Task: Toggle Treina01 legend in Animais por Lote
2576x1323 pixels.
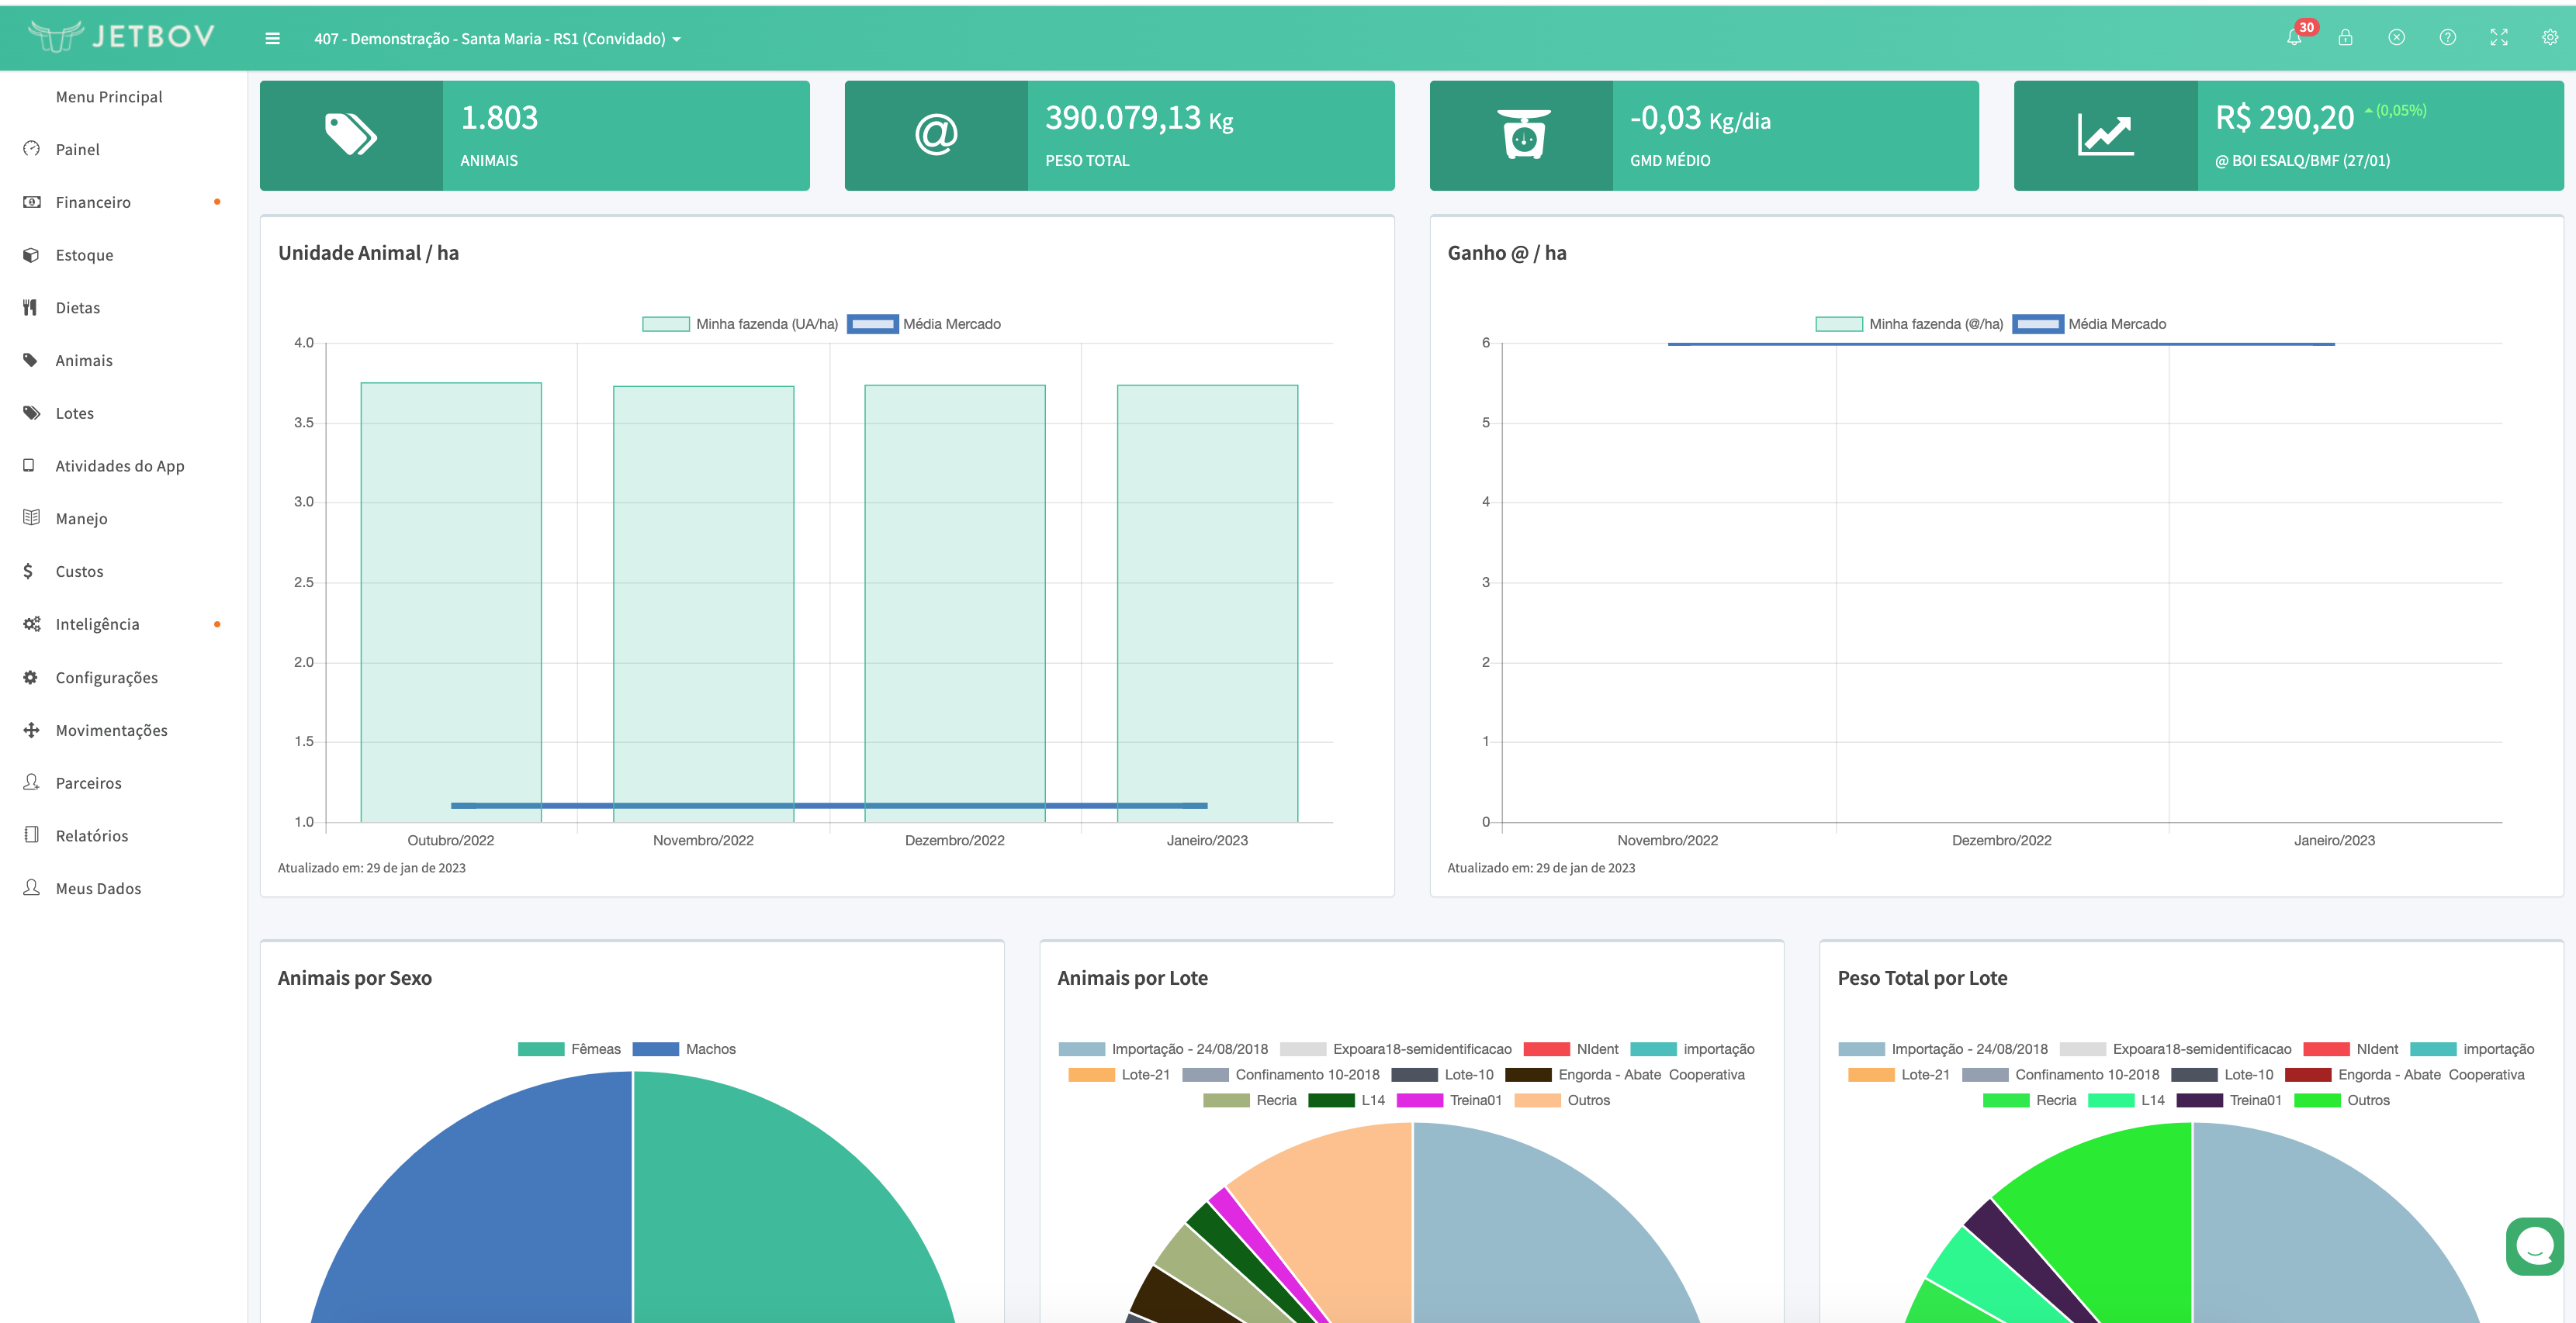Action: (1449, 1100)
